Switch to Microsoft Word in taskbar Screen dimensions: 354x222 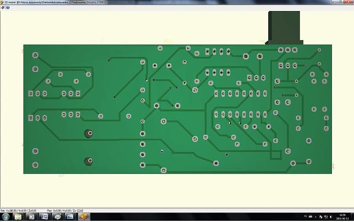click(x=44, y=216)
